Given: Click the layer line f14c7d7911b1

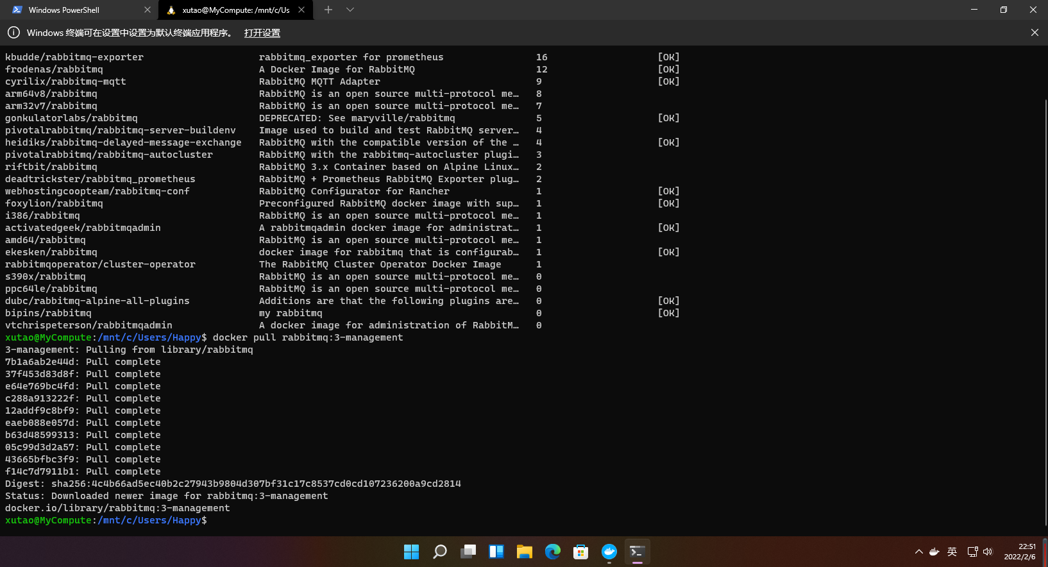Looking at the screenshot, I should point(83,471).
